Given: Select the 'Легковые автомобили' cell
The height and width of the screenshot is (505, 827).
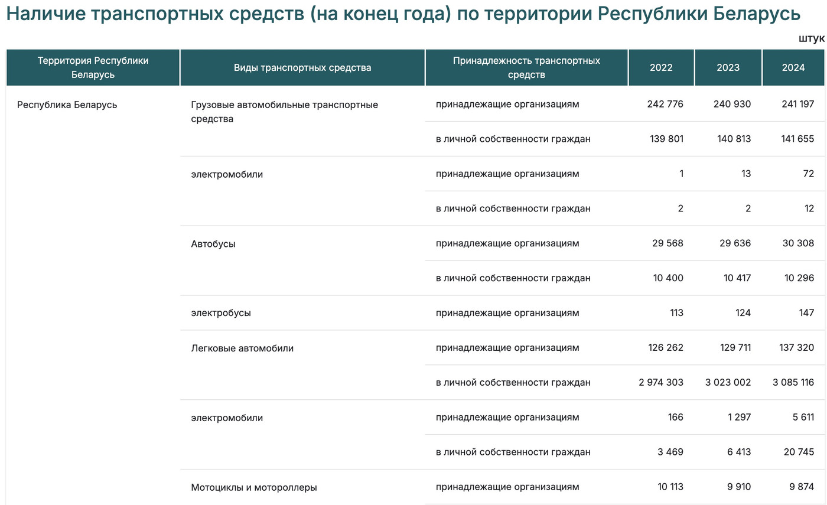Looking at the screenshot, I should coord(242,348).
